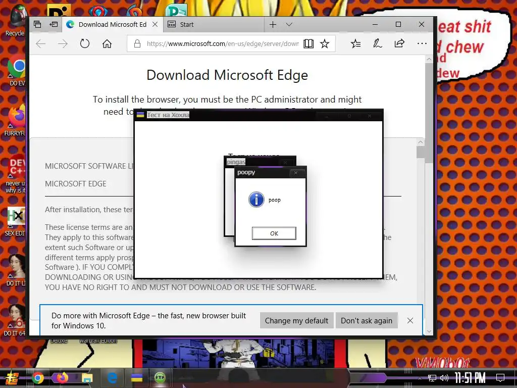
Task: Click the Ukrainian flag title bar icon
Action: coord(140,115)
